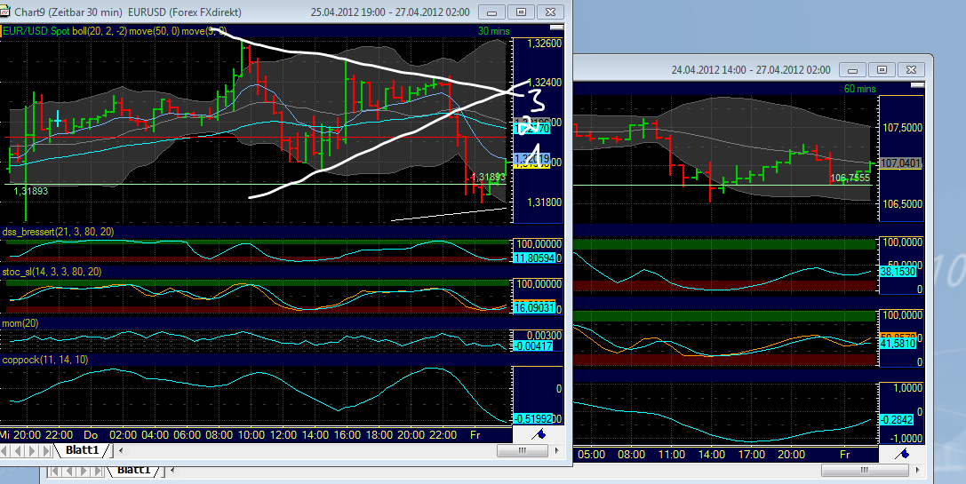Click the Chart9 date range in title bar
Viewport: 966px width, 484px height.
point(390,12)
